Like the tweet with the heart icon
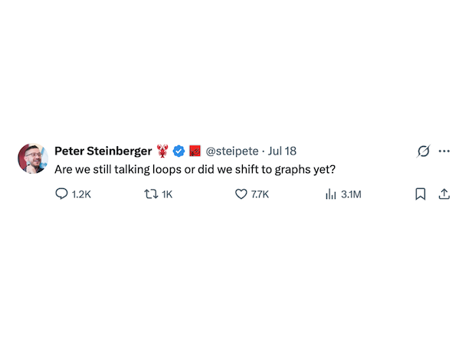 tap(241, 194)
